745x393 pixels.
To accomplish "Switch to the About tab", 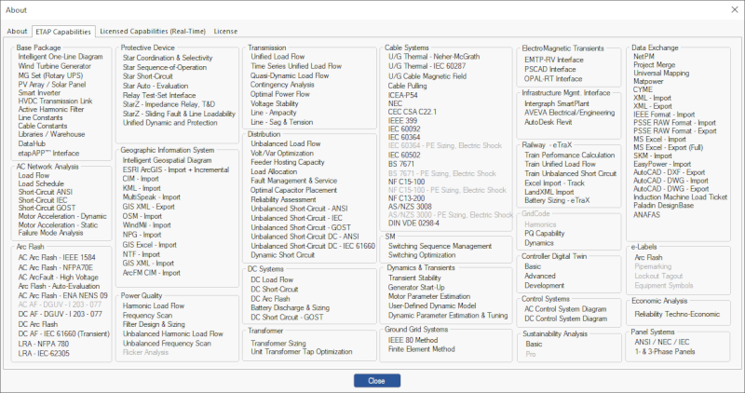I will [17, 32].
